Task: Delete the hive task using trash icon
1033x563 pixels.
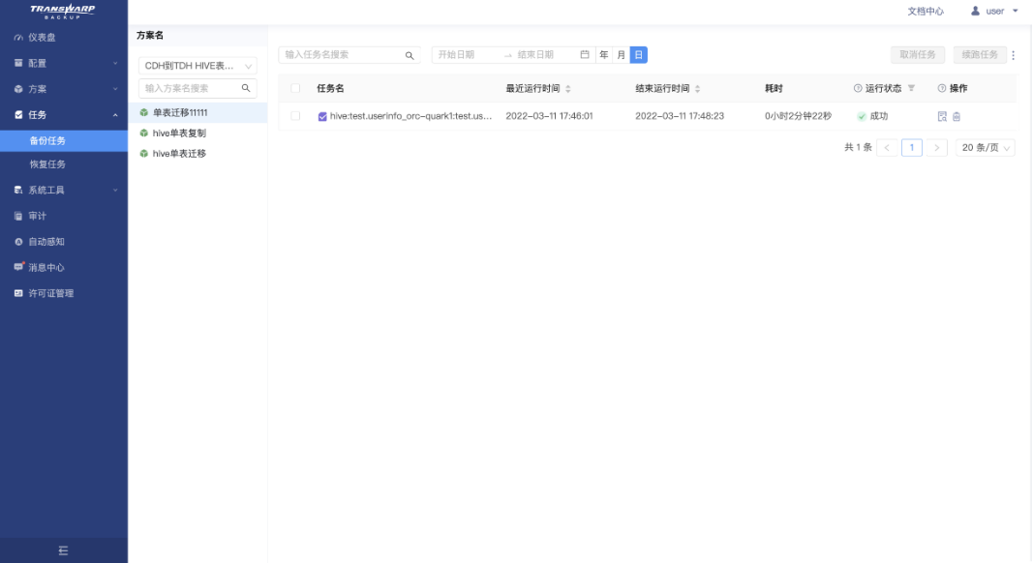Action: point(957,116)
